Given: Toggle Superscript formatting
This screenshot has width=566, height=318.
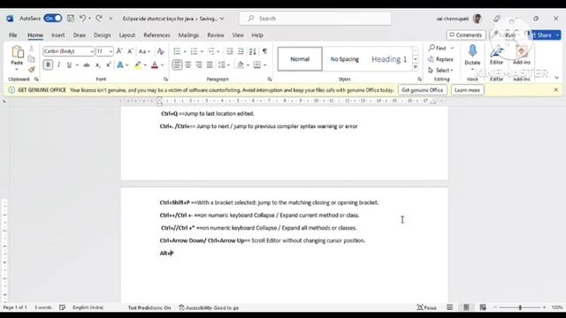Looking at the screenshot, I should [108, 64].
